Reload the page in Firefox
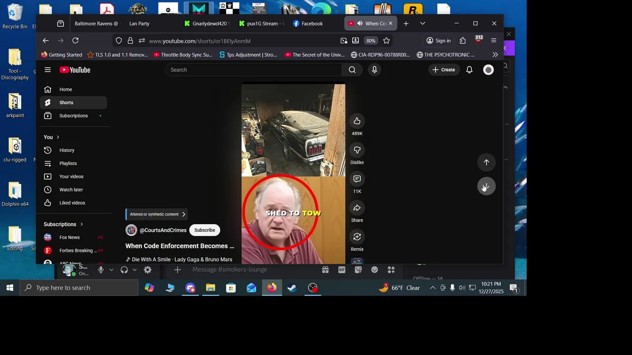 [x=76, y=40]
